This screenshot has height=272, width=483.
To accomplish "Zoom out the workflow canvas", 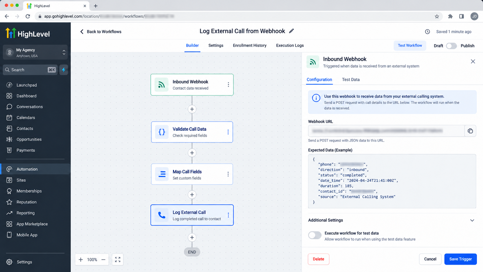I will pos(103,260).
